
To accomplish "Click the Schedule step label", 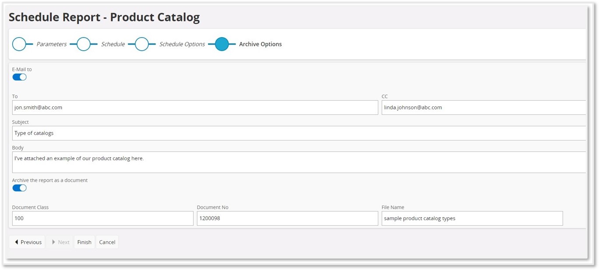I will [x=113, y=44].
